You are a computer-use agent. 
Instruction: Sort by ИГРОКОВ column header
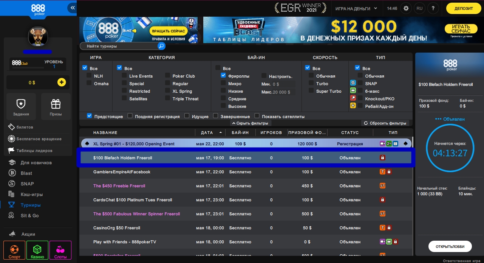271,132
